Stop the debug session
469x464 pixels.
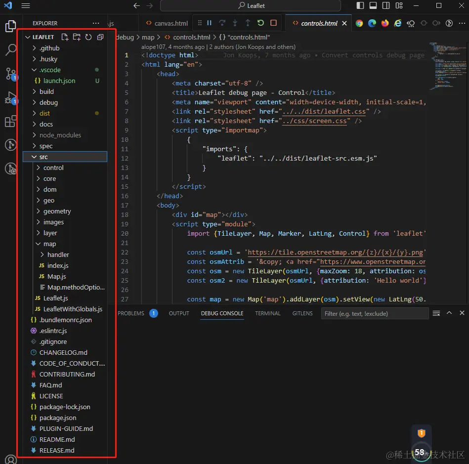(273, 23)
